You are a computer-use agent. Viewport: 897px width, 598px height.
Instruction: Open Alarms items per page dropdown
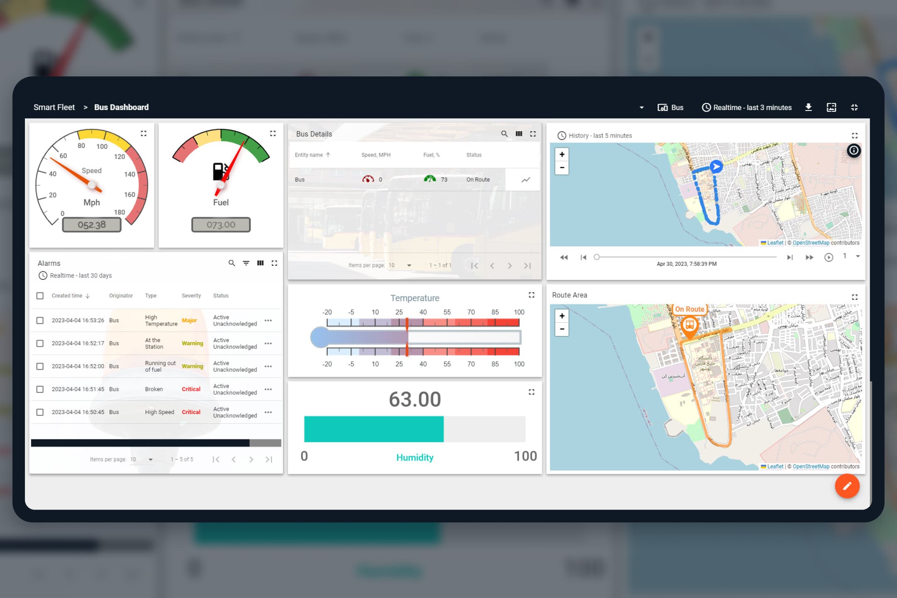coord(142,459)
